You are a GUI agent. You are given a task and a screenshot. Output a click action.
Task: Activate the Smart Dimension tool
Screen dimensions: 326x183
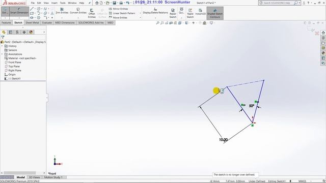pos(19,11)
